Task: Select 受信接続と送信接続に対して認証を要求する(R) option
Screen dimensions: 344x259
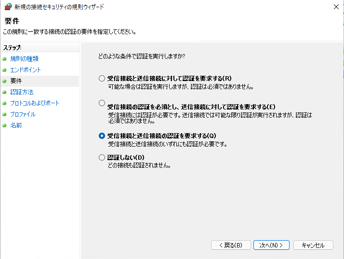Action: click(x=102, y=79)
